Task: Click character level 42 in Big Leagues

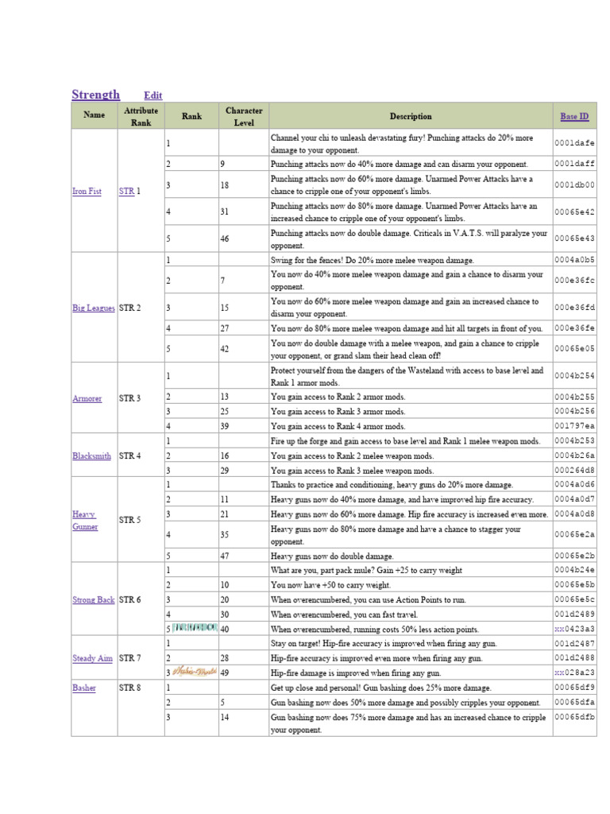Action: click(x=225, y=349)
